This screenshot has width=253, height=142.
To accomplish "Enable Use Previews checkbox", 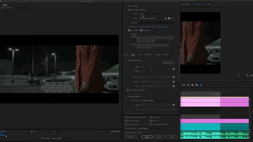I will click(x=150, y=117).
